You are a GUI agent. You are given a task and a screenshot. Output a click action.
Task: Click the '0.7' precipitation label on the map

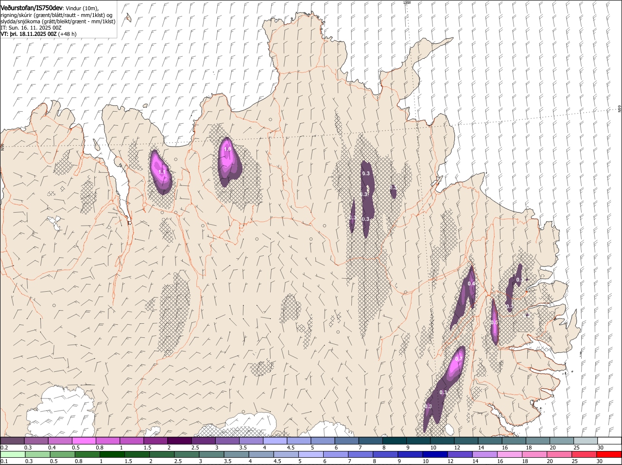tap(458, 359)
